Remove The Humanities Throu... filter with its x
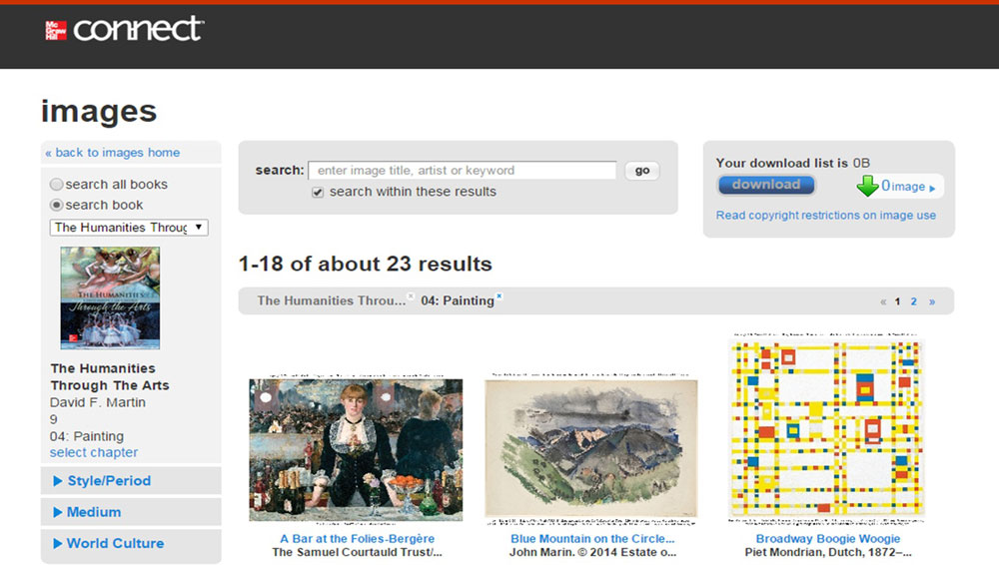This screenshot has height=565, width=999. (x=411, y=295)
